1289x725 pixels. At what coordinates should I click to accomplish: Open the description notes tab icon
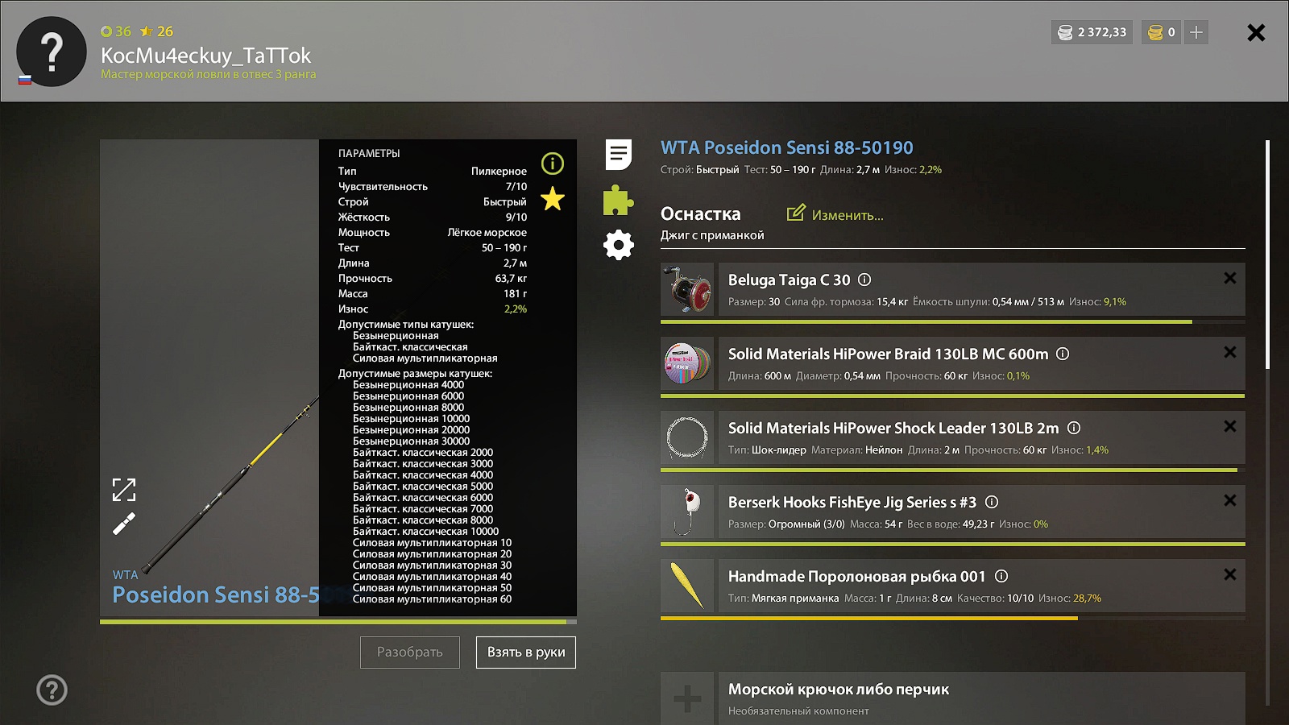(x=619, y=155)
